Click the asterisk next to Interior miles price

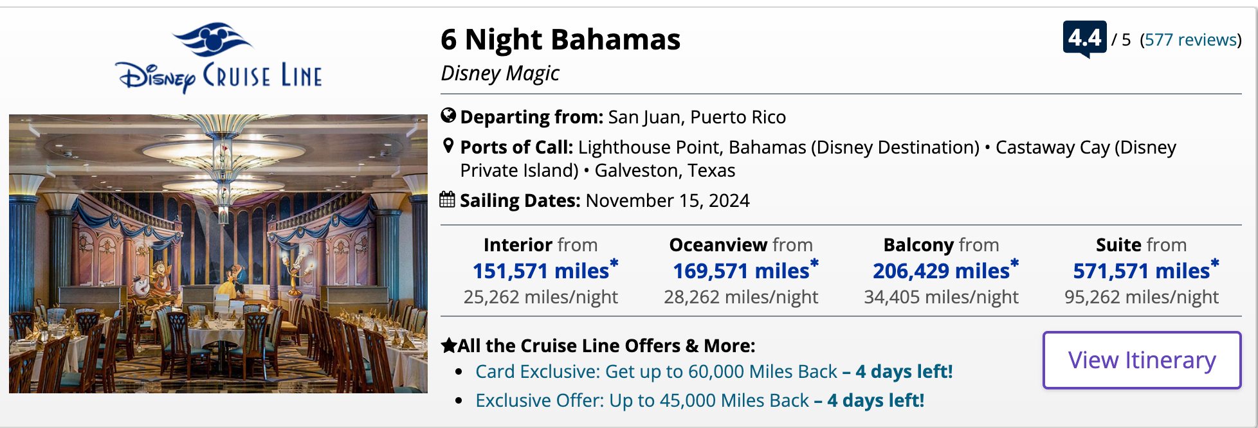[x=614, y=262]
